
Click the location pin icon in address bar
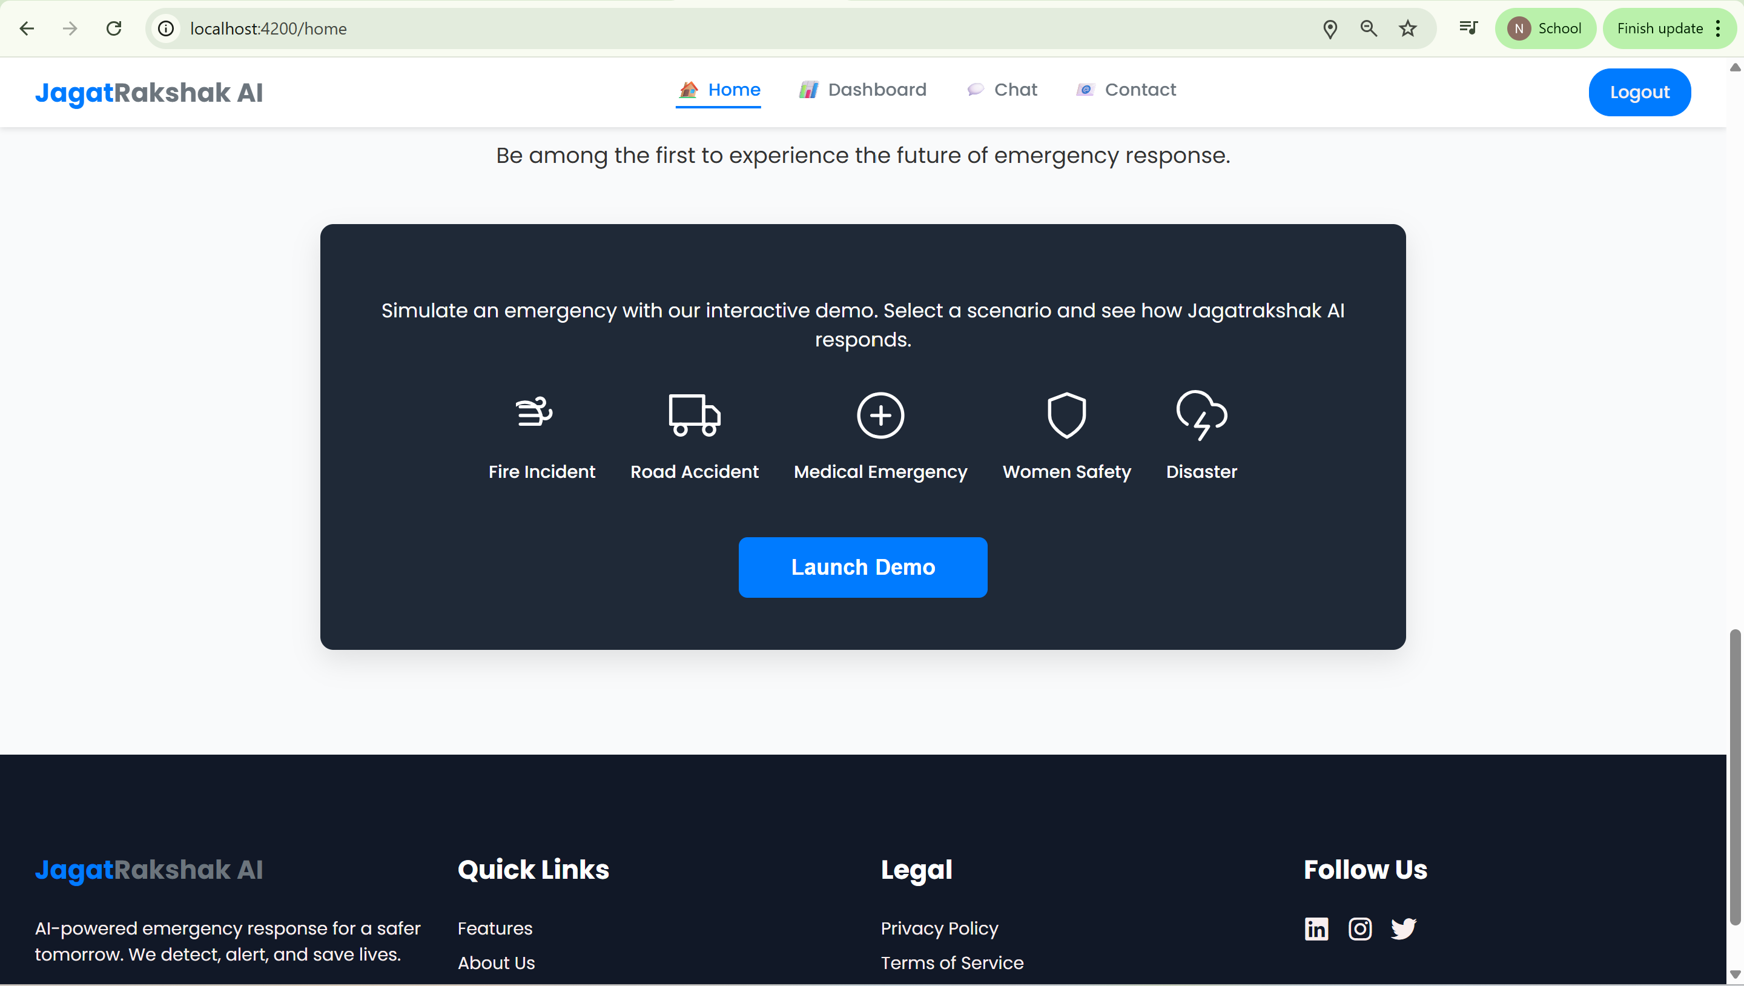click(1330, 28)
